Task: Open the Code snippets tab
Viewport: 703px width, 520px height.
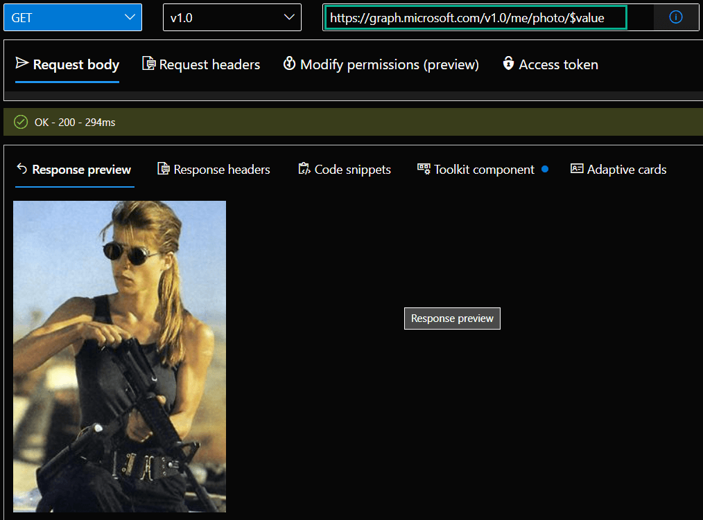Action: [345, 170]
